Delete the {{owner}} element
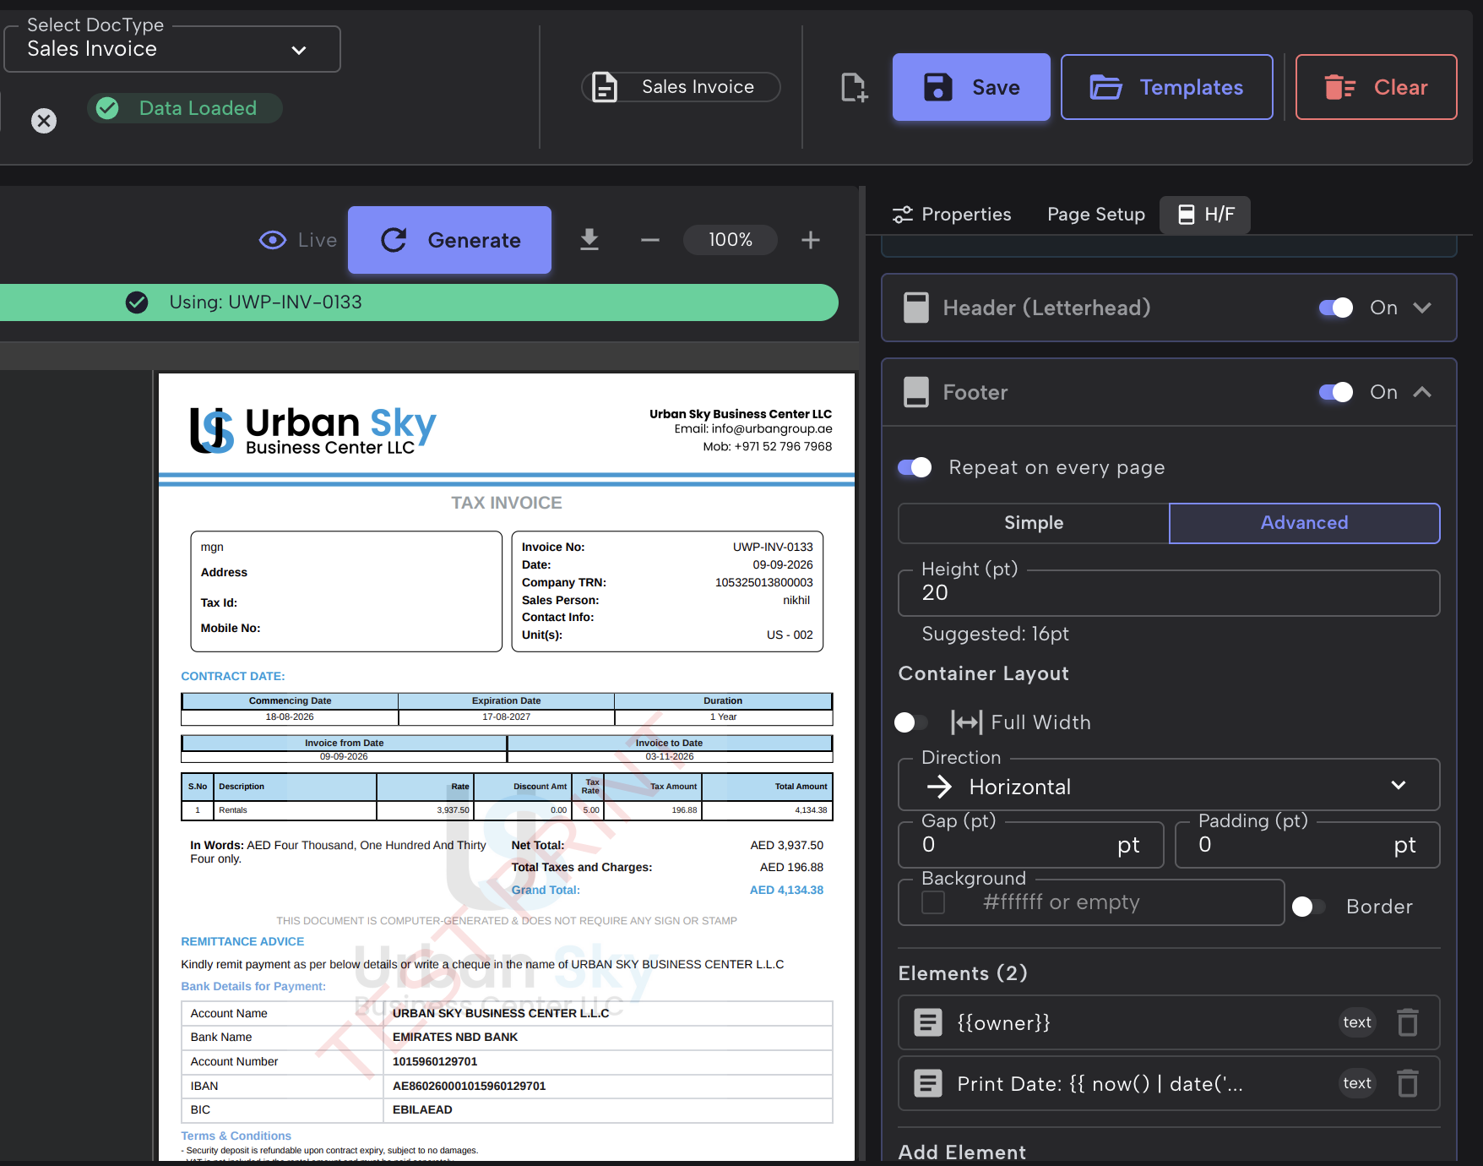The image size is (1483, 1166). click(1407, 1022)
